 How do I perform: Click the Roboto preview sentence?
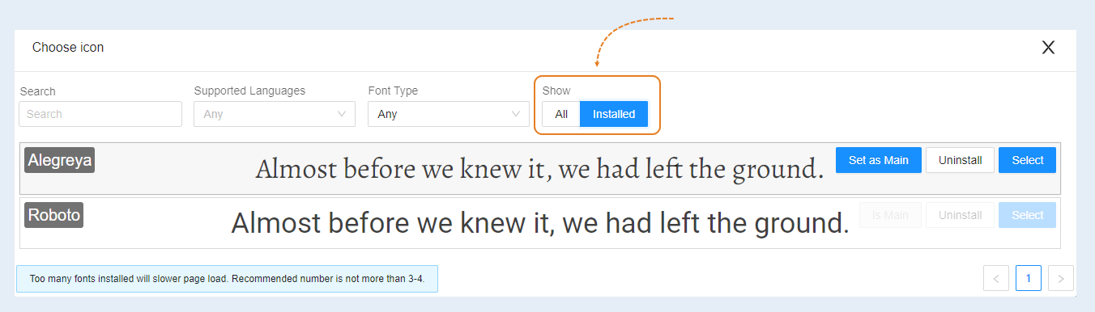(x=540, y=222)
